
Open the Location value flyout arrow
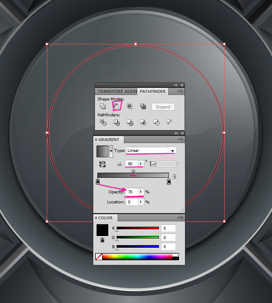pyautogui.click(x=141, y=202)
